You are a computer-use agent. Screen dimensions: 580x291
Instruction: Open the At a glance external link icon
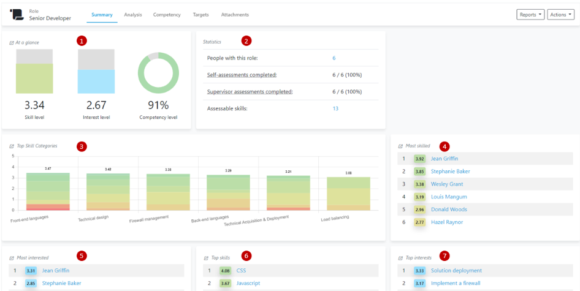tap(12, 43)
